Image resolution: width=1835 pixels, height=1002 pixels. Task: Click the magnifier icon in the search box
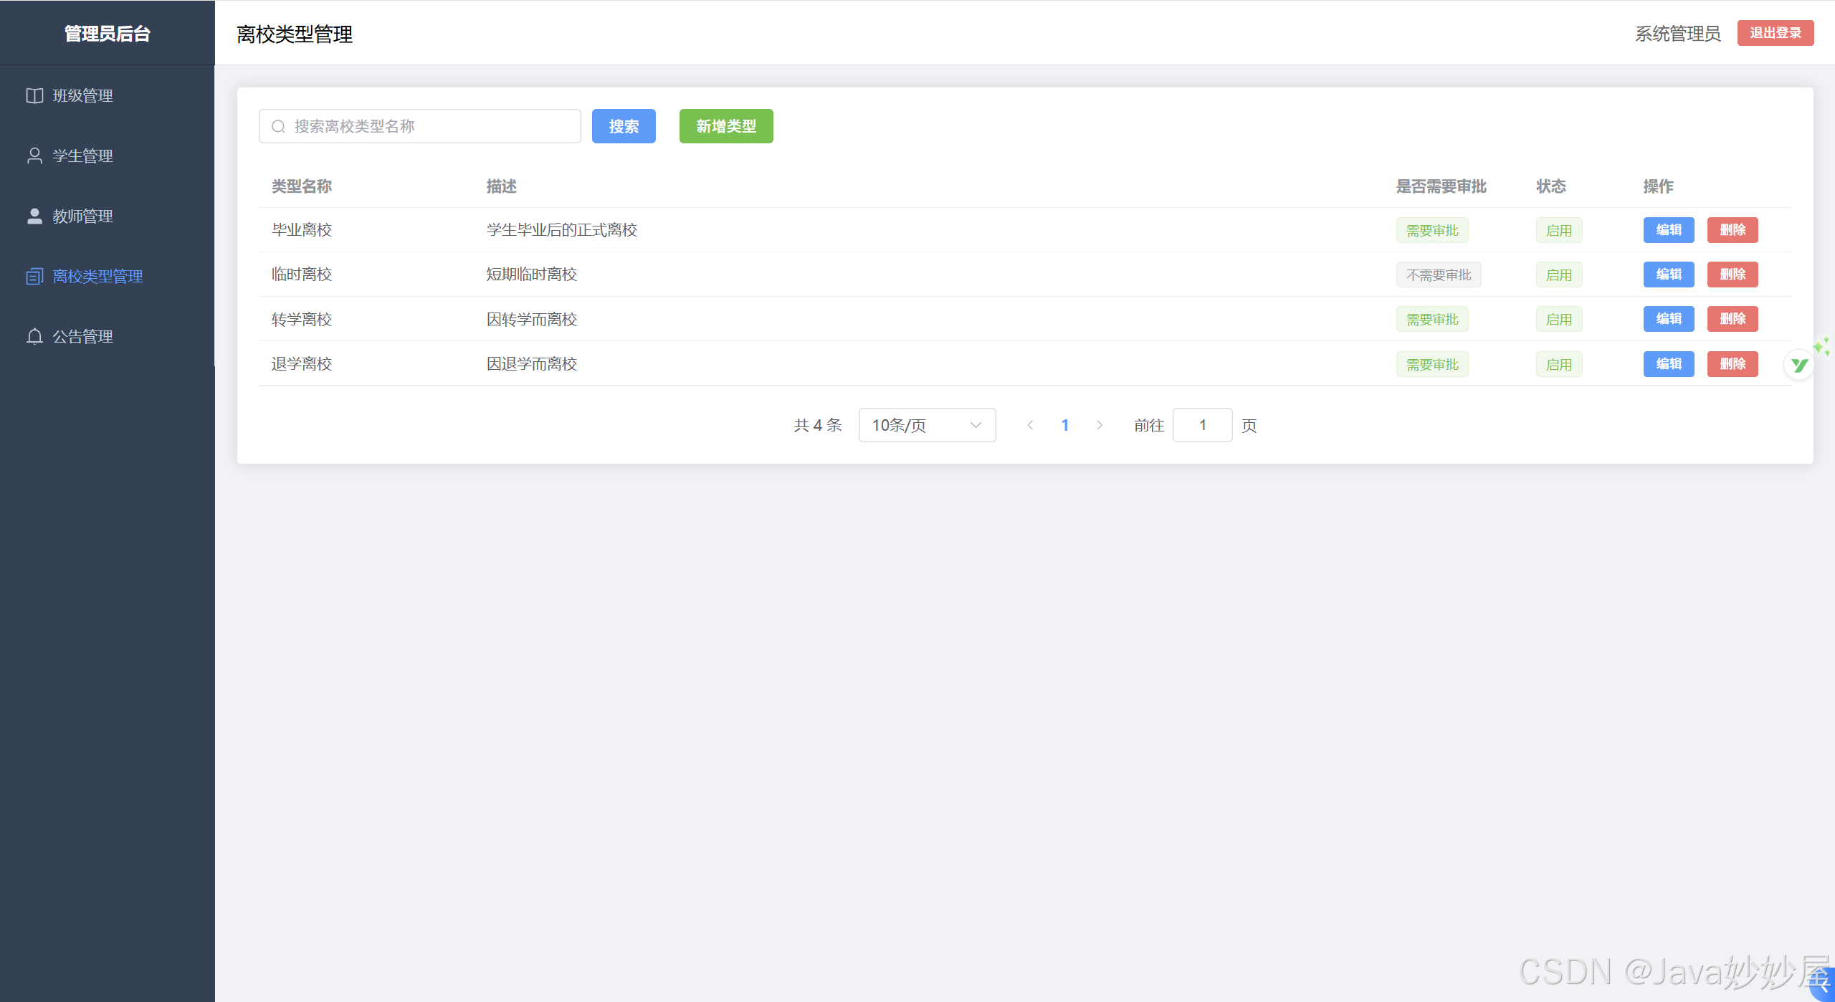(x=278, y=126)
